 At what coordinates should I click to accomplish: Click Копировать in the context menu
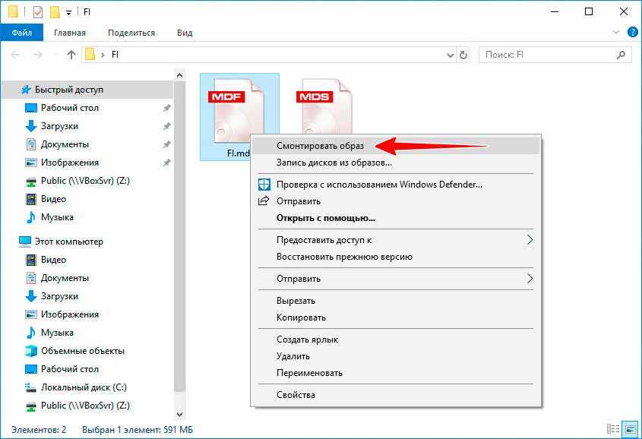301,317
